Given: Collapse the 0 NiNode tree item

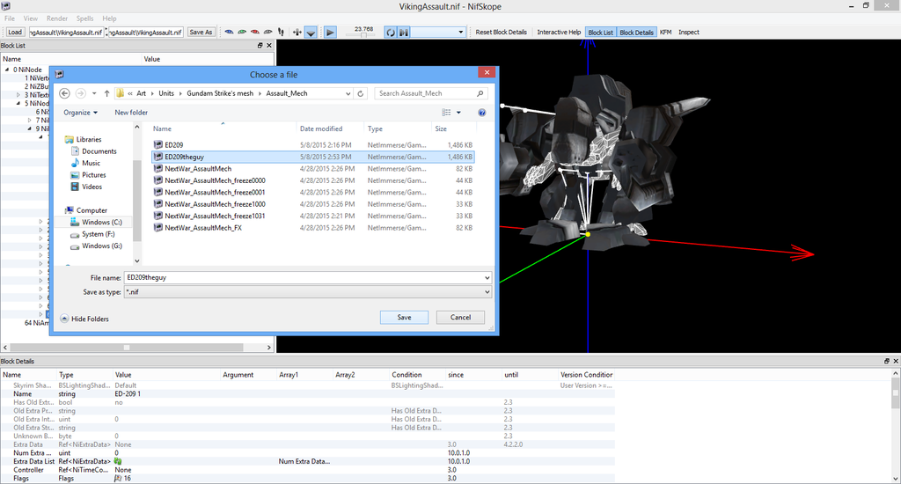Looking at the screenshot, I should tap(7, 70).
